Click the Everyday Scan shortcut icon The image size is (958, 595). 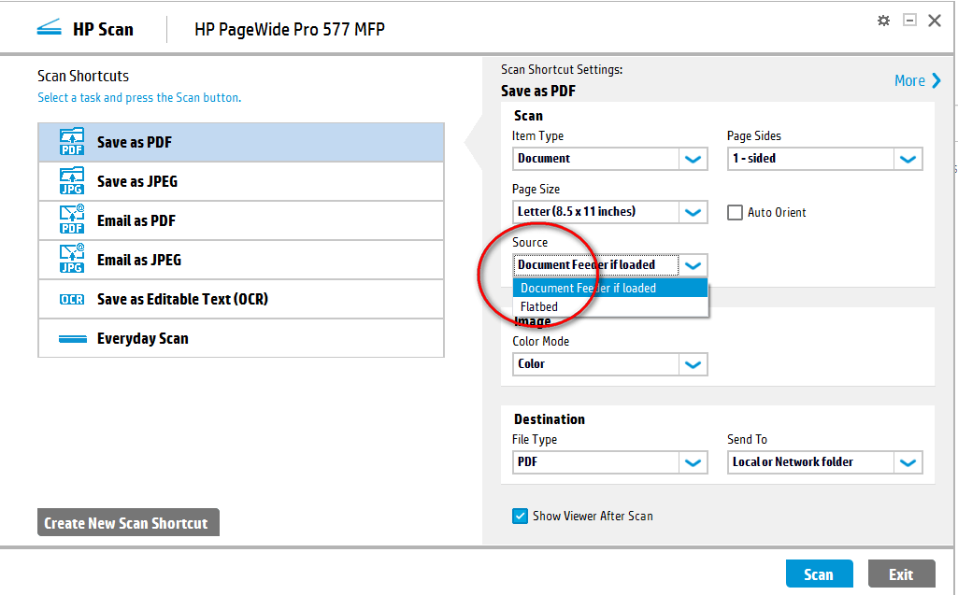(x=73, y=338)
